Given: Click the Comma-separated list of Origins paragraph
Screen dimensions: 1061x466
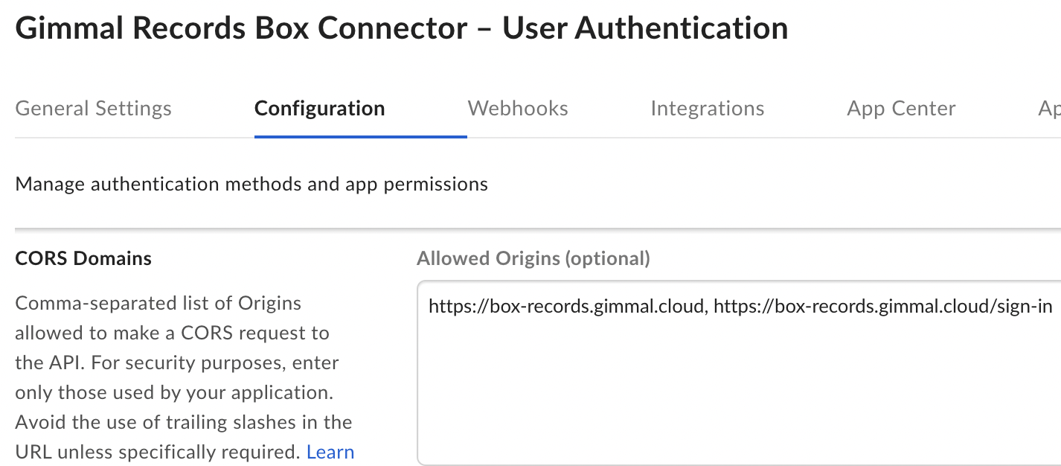Looking at the screenshot, I should click(x=158, y=304).
